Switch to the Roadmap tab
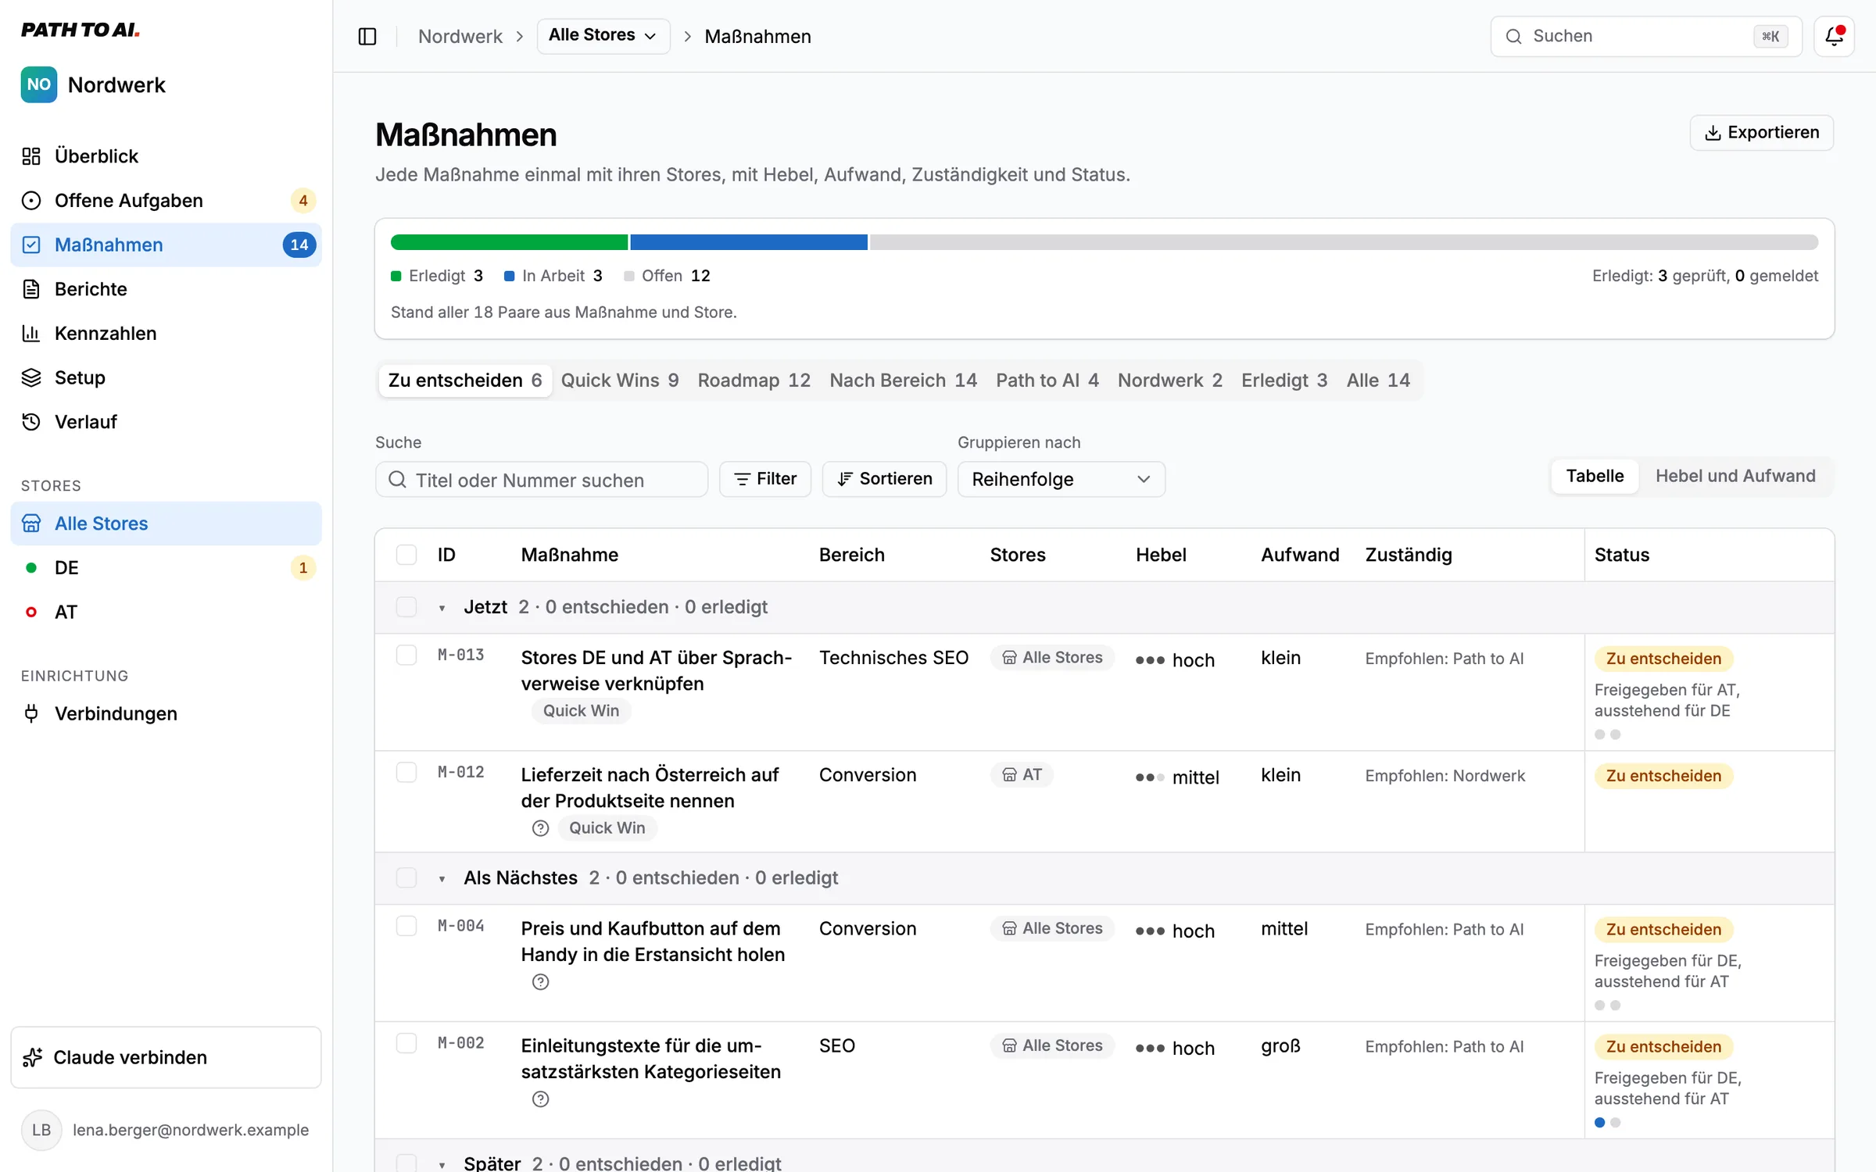Screen dimensions: 1876x1172 coord(754,381)
